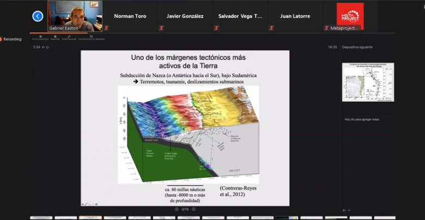
Task: Click the End slide show icon
Action: coord(40,37)
